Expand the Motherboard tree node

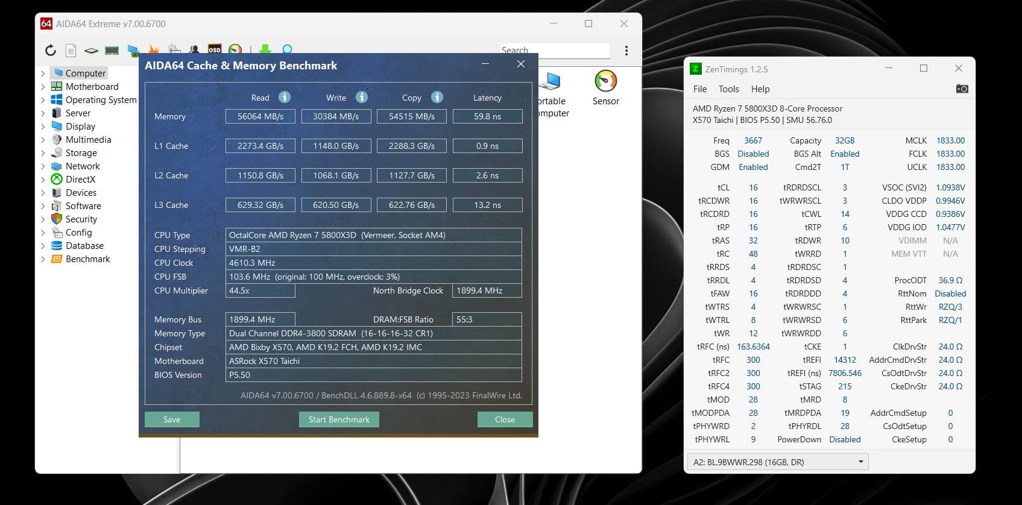click(x=43, y=87)
